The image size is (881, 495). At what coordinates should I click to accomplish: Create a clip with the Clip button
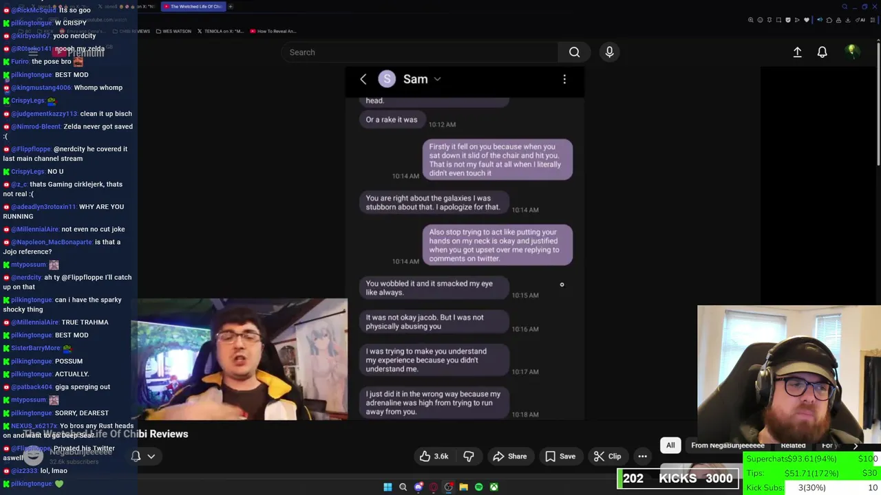point(608,456)
